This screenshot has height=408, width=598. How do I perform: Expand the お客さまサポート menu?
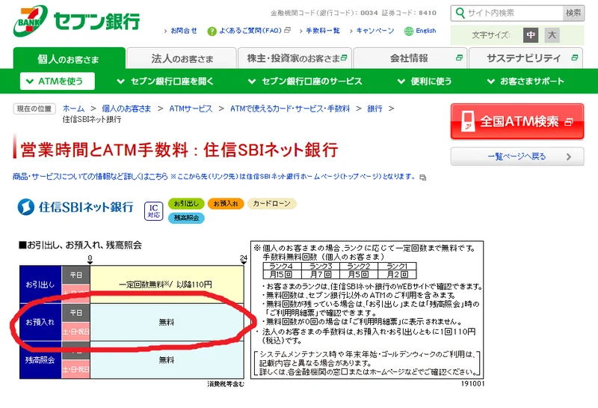[x=525, y=81]
